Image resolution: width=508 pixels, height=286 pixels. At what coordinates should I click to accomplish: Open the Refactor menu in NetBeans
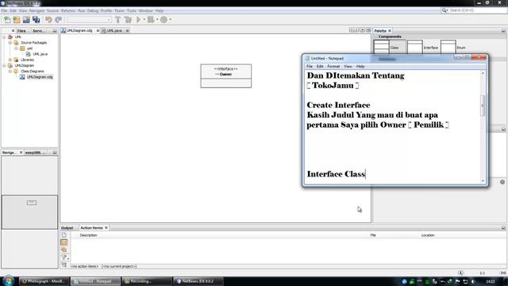(68, 10)
